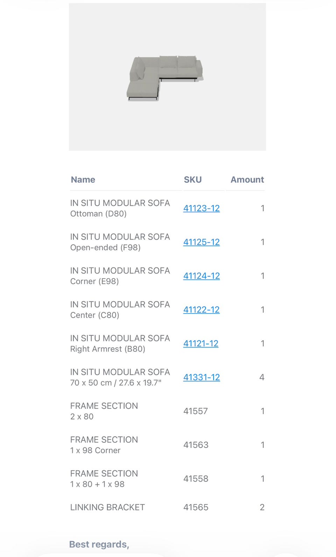The image size is (336, 557).
Task: Click the sofa configuration preview image
Action: click(x=167, y=77)
